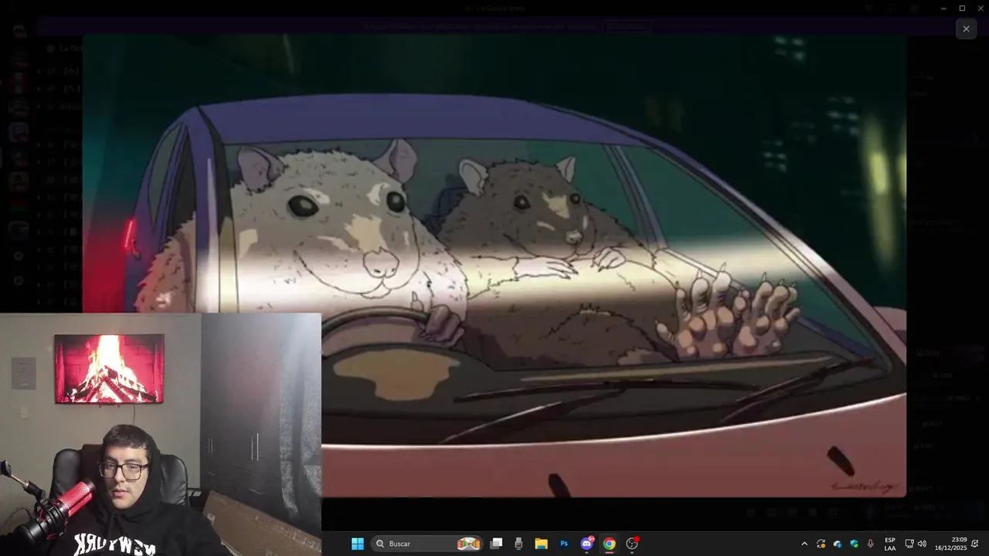Click the microphone tray indicator

click(x=871, y=544)
